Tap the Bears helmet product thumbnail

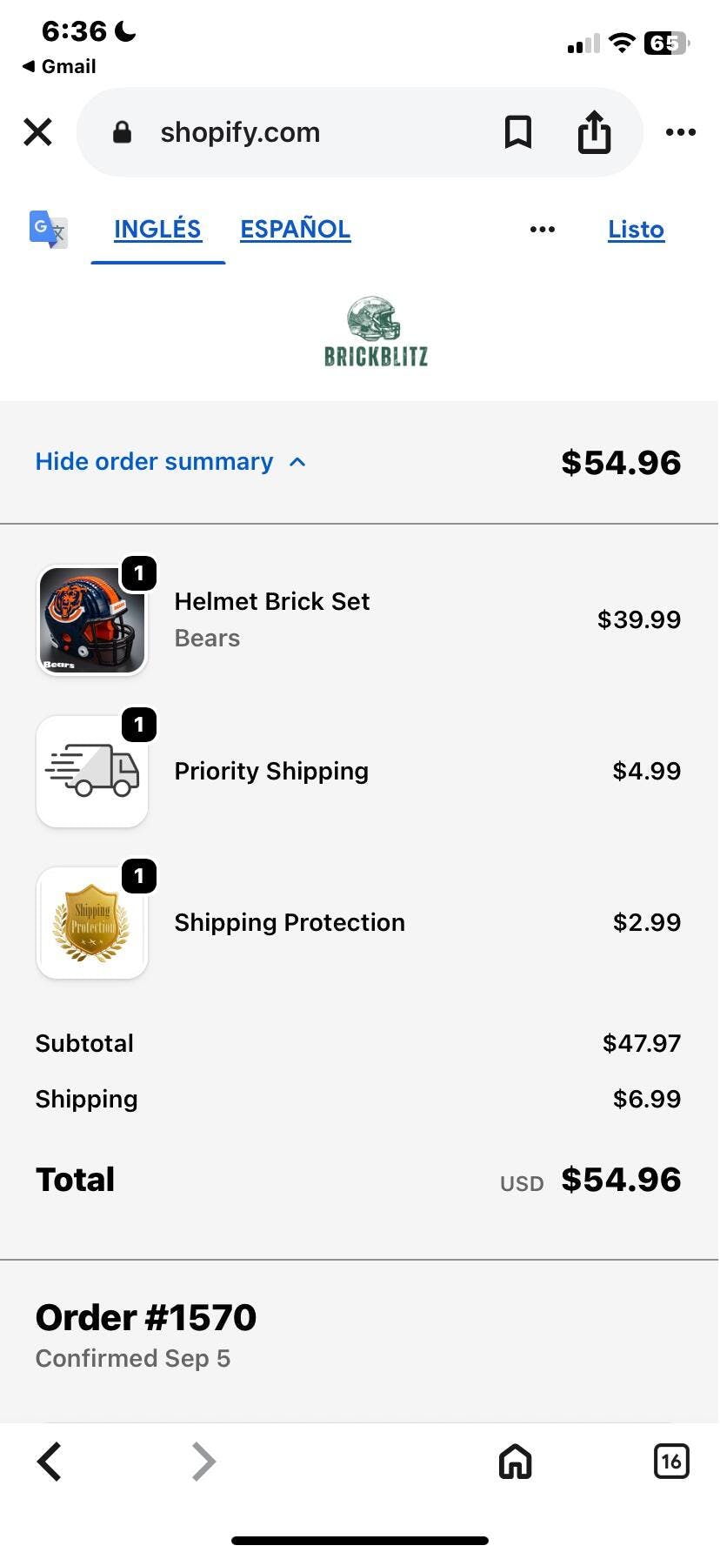click(x=92, y=620)
